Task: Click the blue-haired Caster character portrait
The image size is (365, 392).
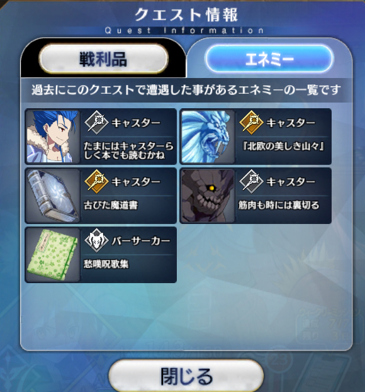Action: [52, 137]
